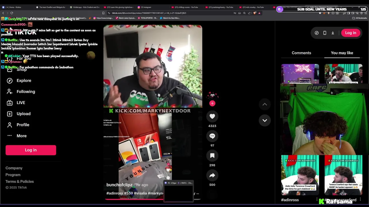Click the Log in button at top right

click(x=351, y=33)
